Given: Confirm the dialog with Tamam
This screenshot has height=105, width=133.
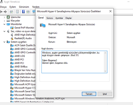Looking at the screenshot, I should pyautogui.click(x=89, y=94).
